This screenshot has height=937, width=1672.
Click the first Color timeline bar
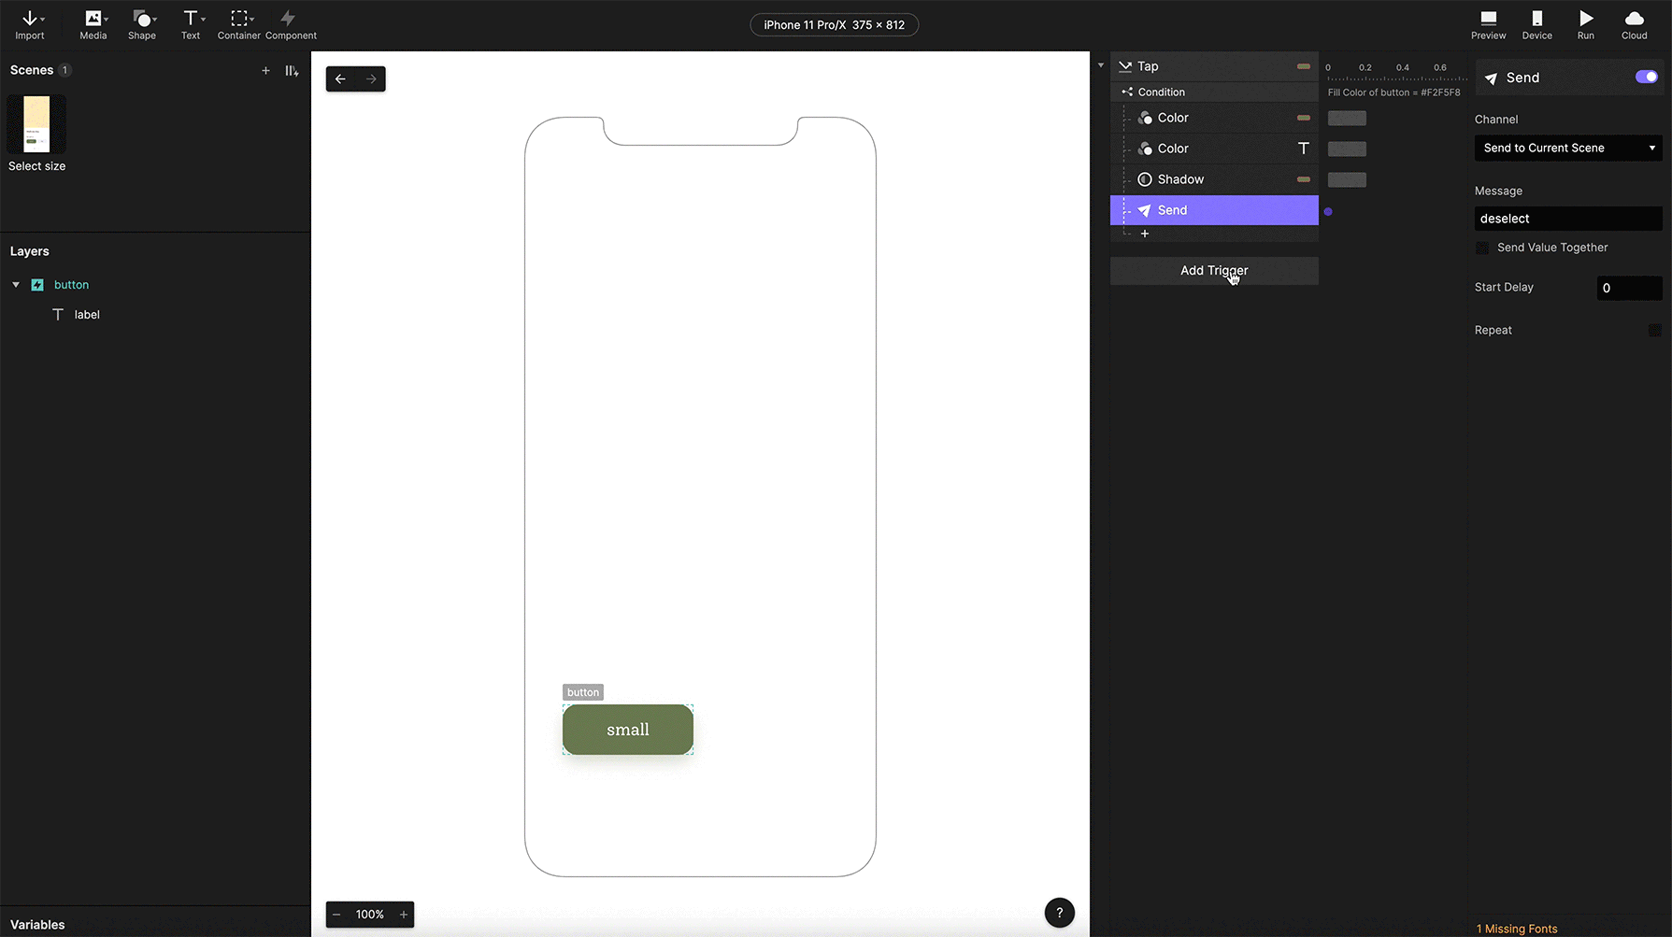(1347, 118)
